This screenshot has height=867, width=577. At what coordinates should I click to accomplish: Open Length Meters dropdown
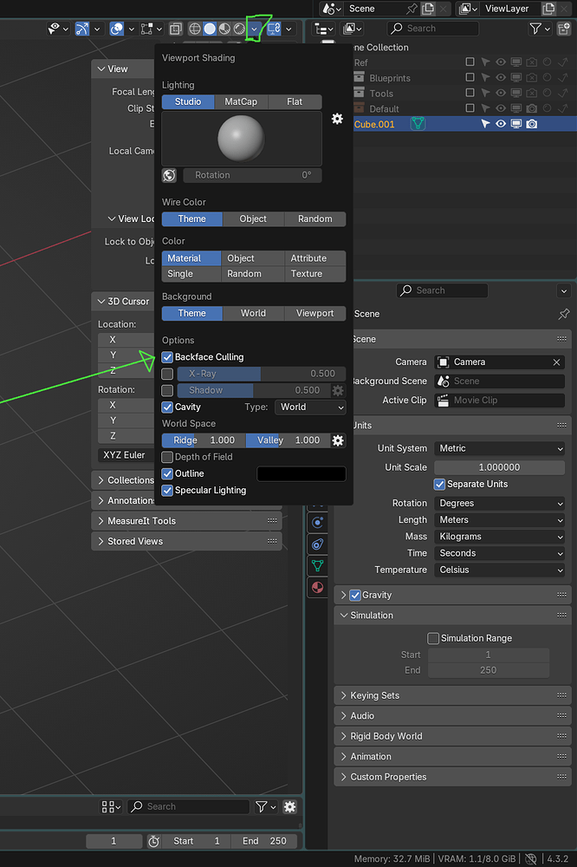[500, 519]
